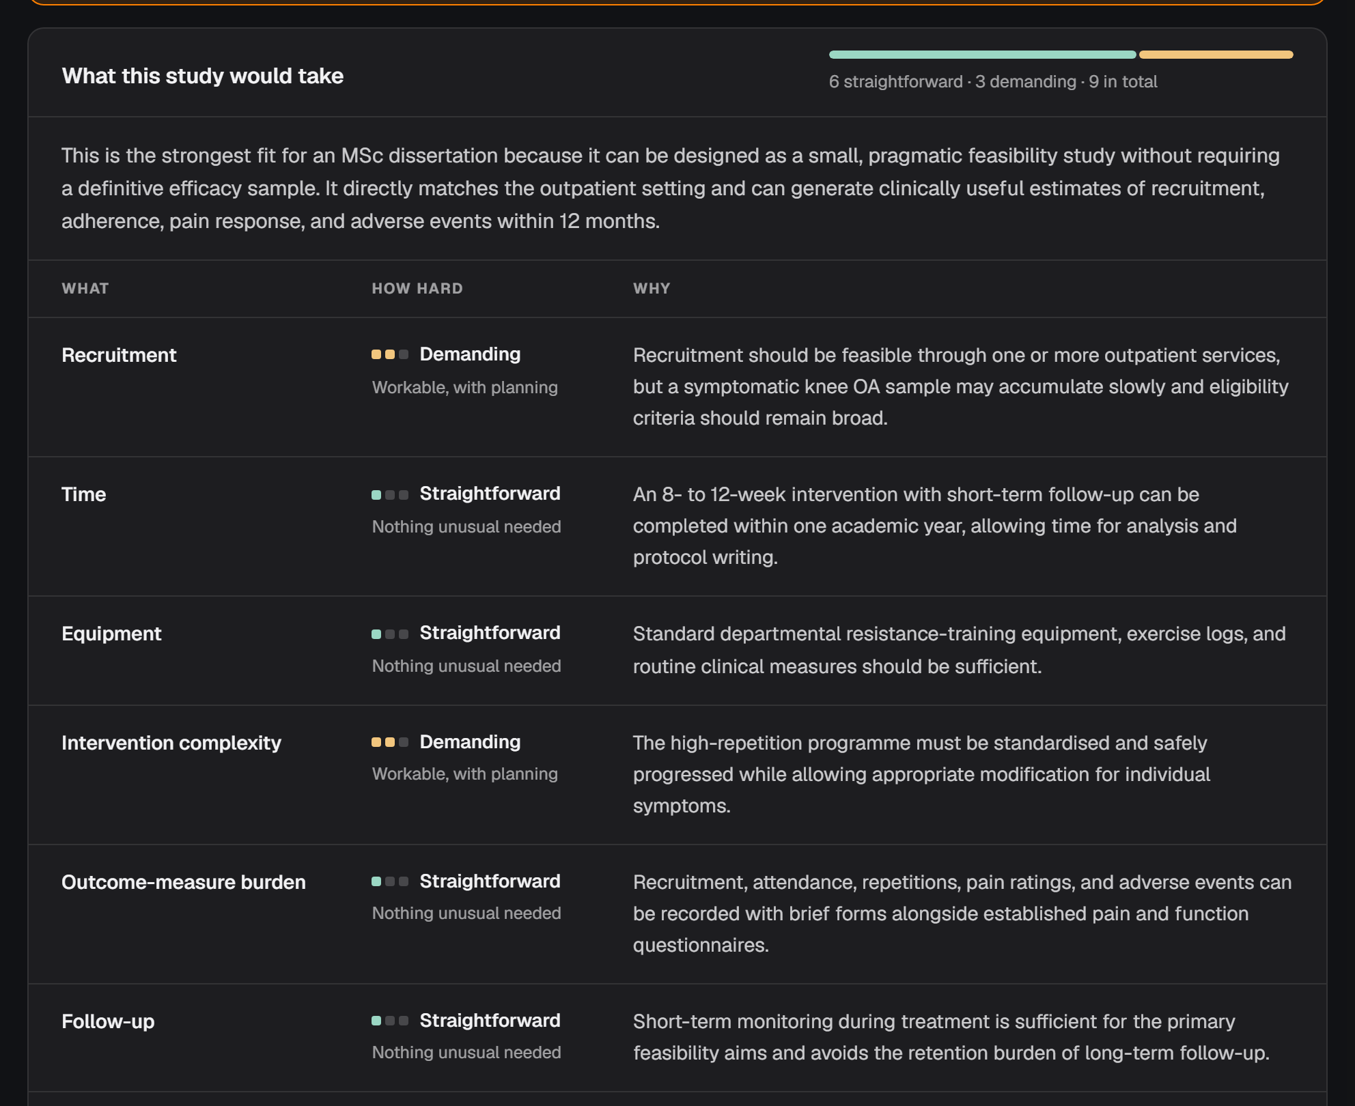Click the reason 'Recruitment should be feasible through'
Viewport: 1355px width, 1106px height.
coord(961,386)
